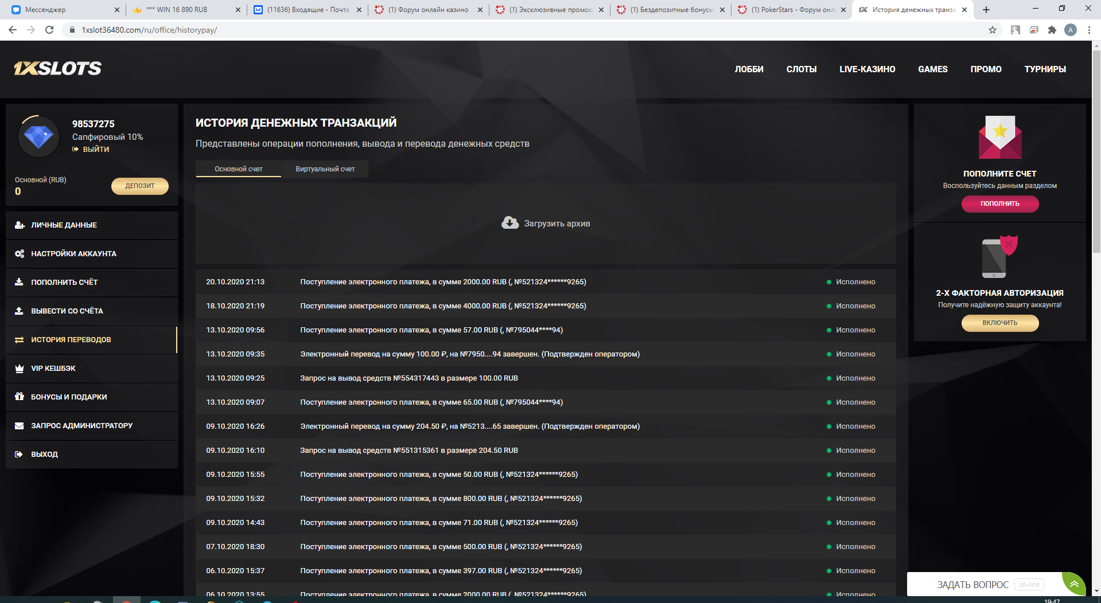
Task: Select the 07.10.2020 18:30 transaction date
Action: point(235,547)
